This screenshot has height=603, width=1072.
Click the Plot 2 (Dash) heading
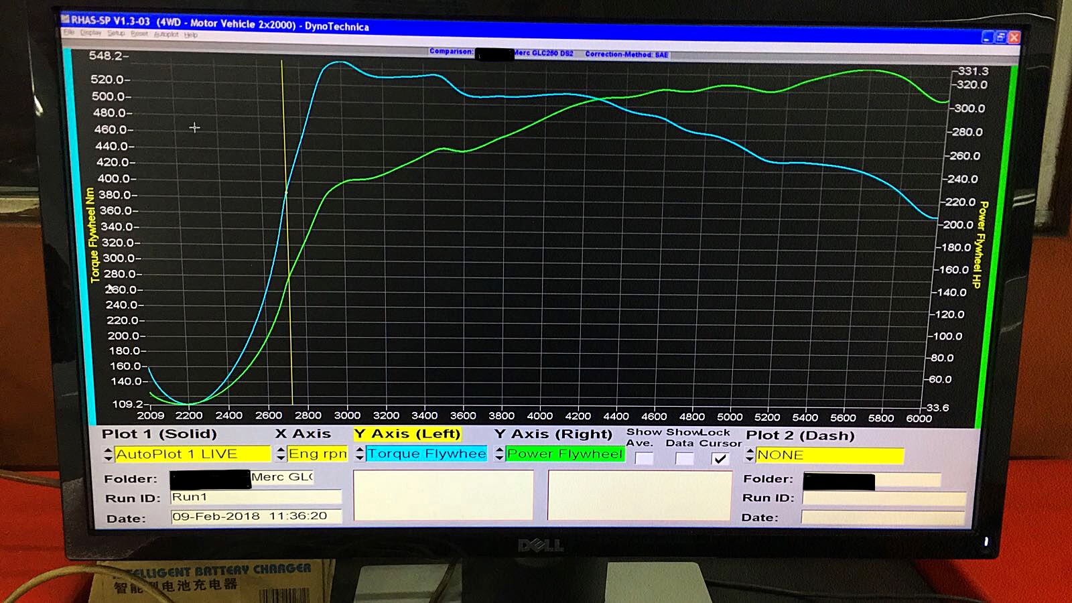pyautogui.click(x=800, y=435)
